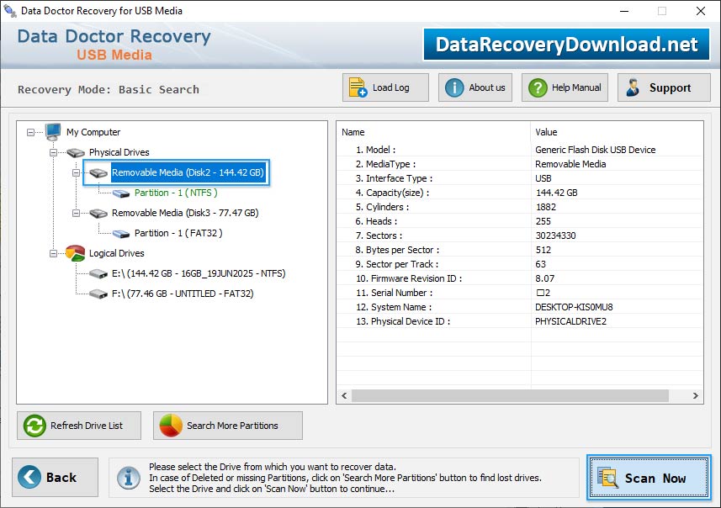The width and height of the screenshot is (721, 508).
Task: Click the properties scrollbar left arrow
Action: pyautogui.click(x=344, y=395)
